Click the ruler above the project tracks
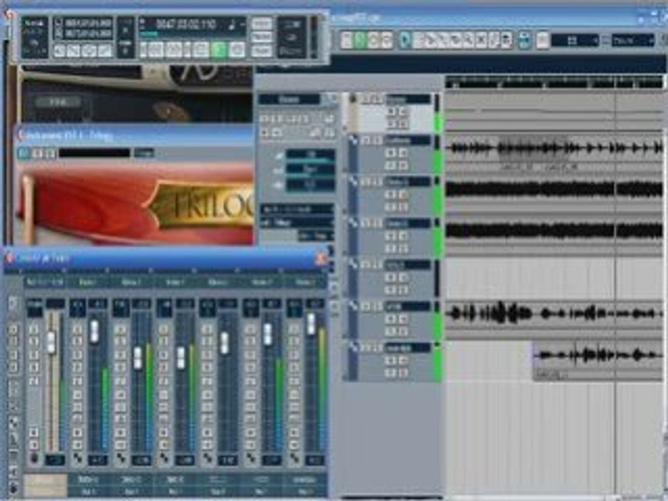 (554, 82)
